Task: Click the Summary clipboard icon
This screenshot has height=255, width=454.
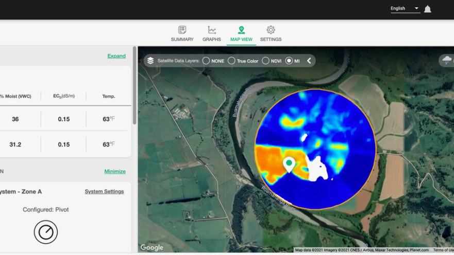Action: (182, 30)
